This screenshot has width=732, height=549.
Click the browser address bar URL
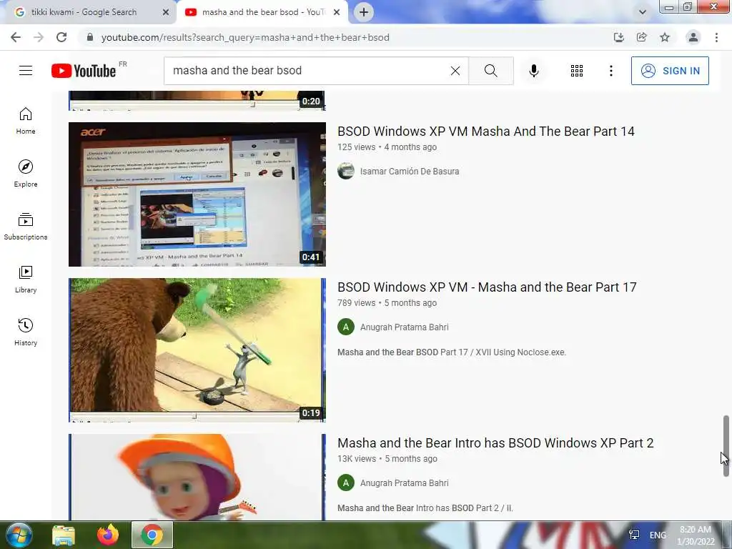[245, 37]
